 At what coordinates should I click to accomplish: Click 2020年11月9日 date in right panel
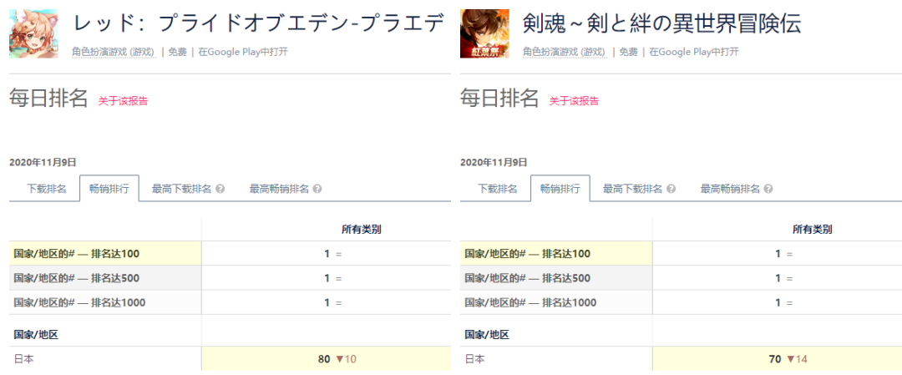(x=494, y=162)
